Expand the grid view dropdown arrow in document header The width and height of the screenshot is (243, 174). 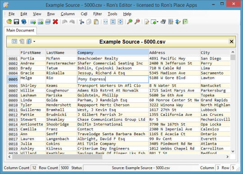34,41
